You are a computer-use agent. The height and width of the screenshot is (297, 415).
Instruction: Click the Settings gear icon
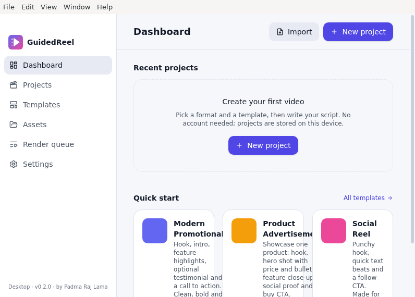tap(14, 164)
